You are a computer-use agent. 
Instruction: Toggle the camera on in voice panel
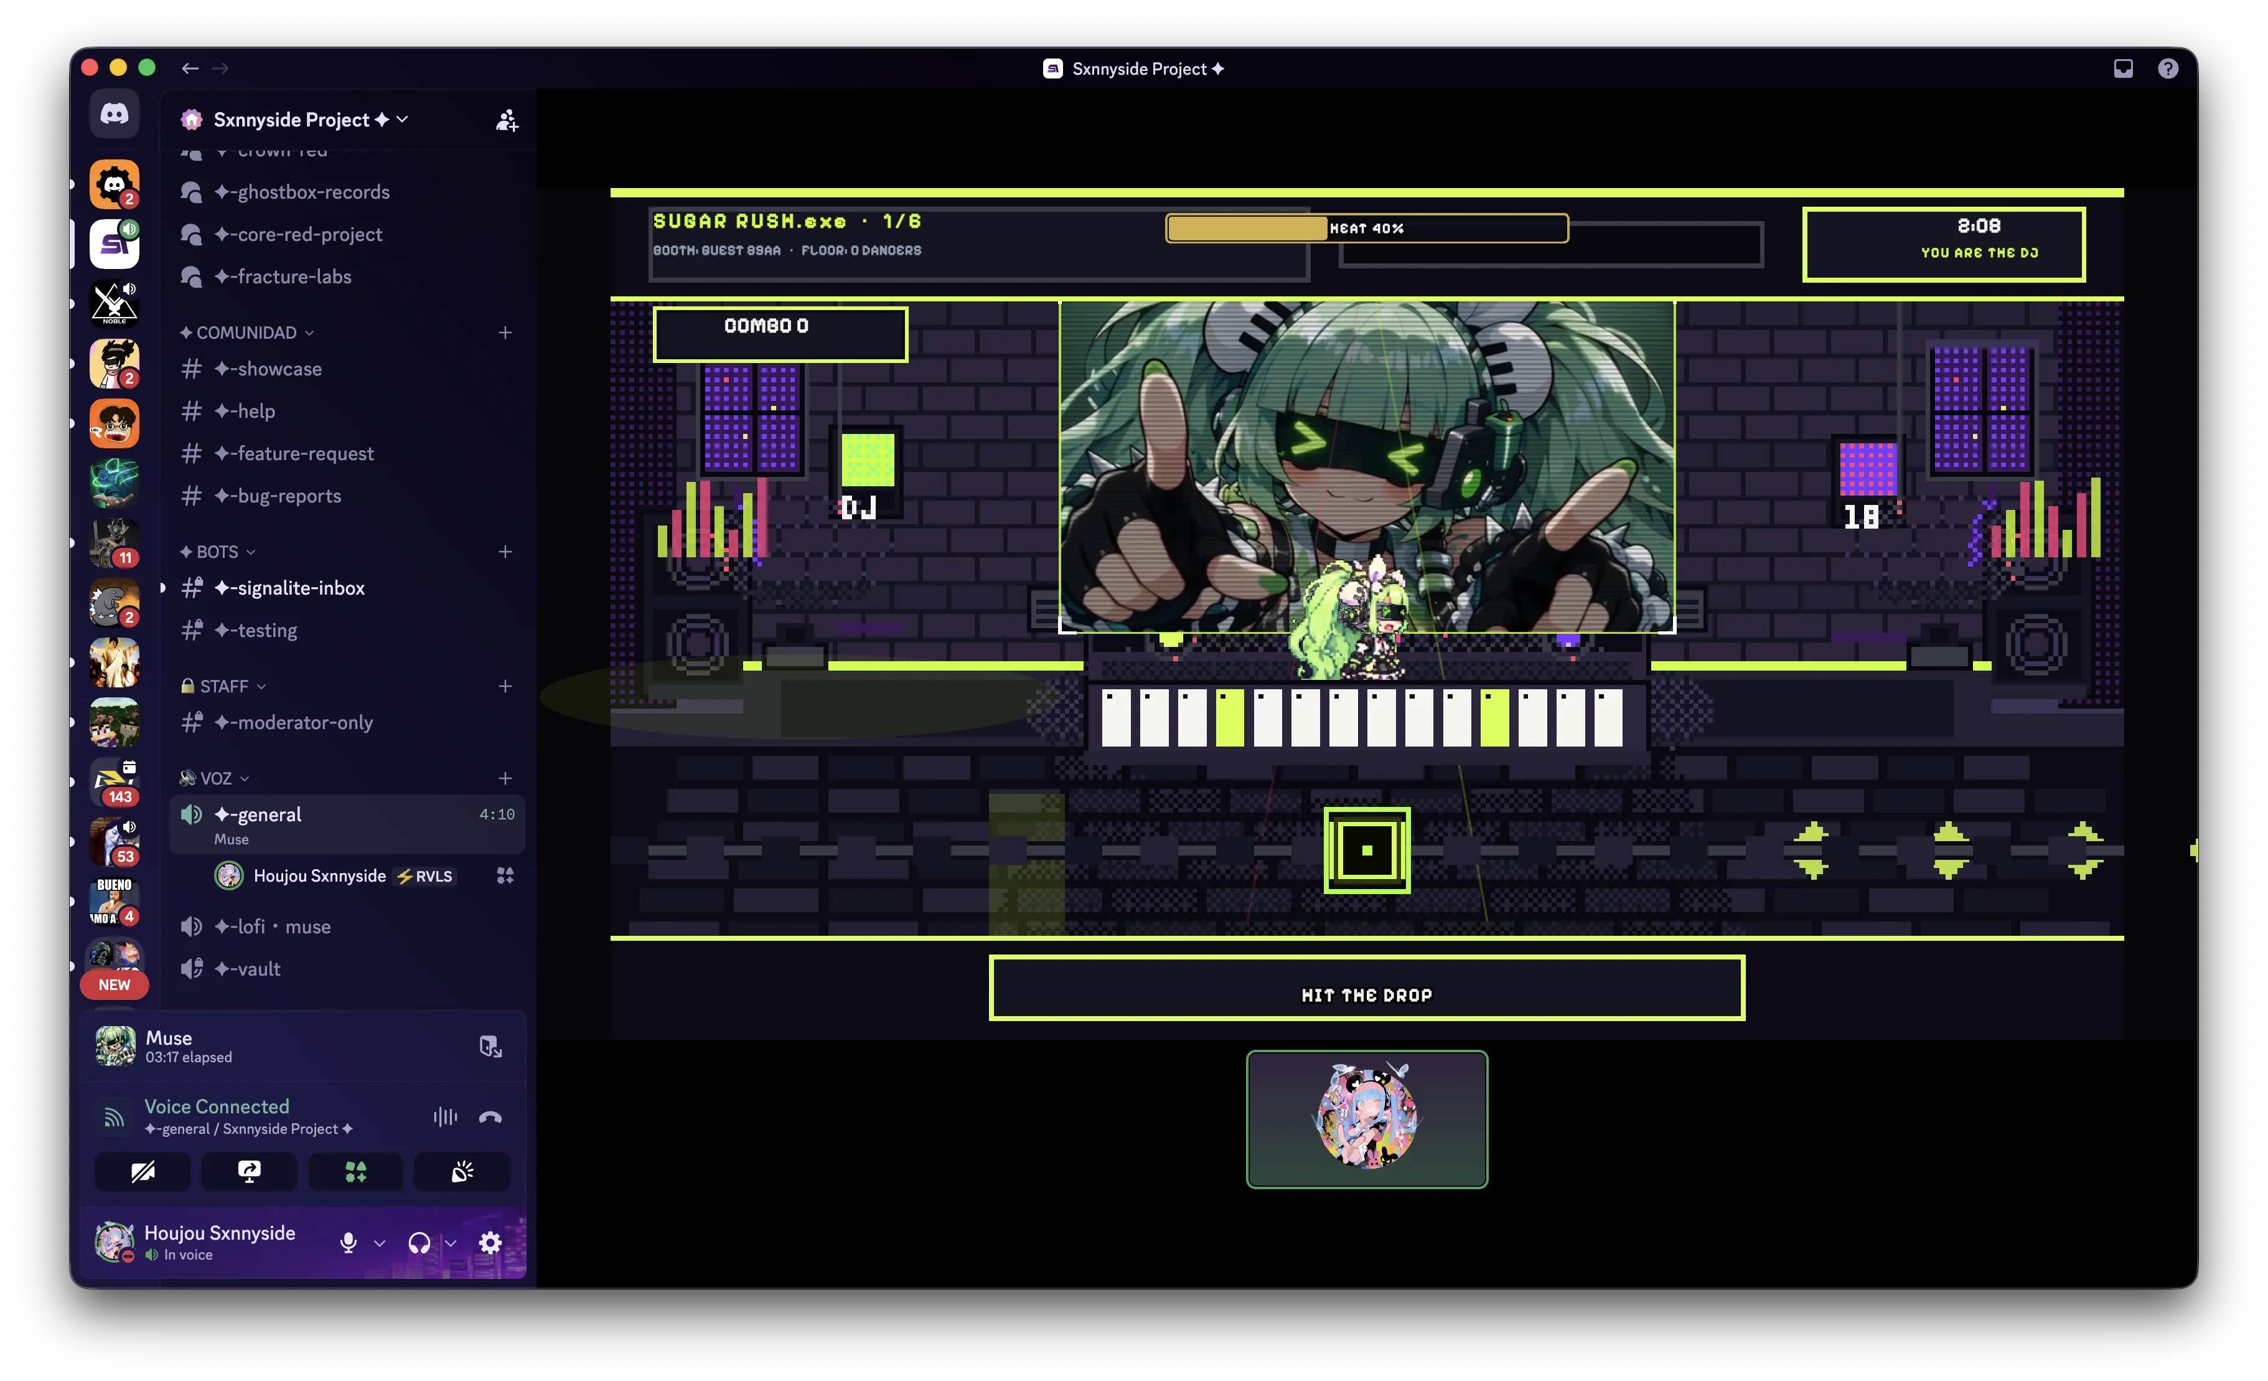coord(143,1172)
